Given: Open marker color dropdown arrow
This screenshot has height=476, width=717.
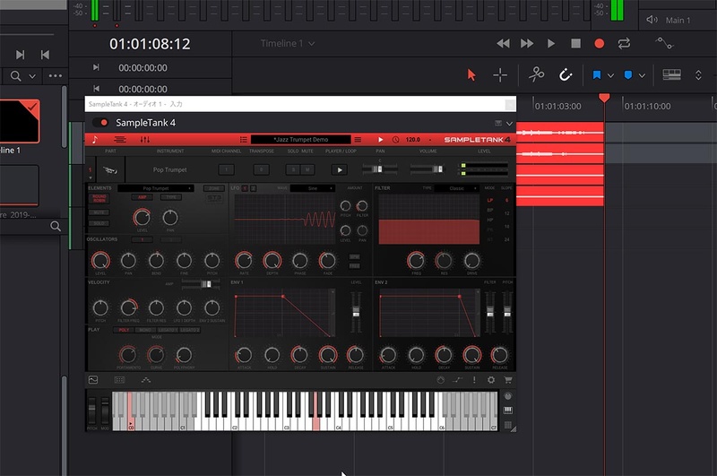Looking at the screenshot, I should tap(642, 75).
